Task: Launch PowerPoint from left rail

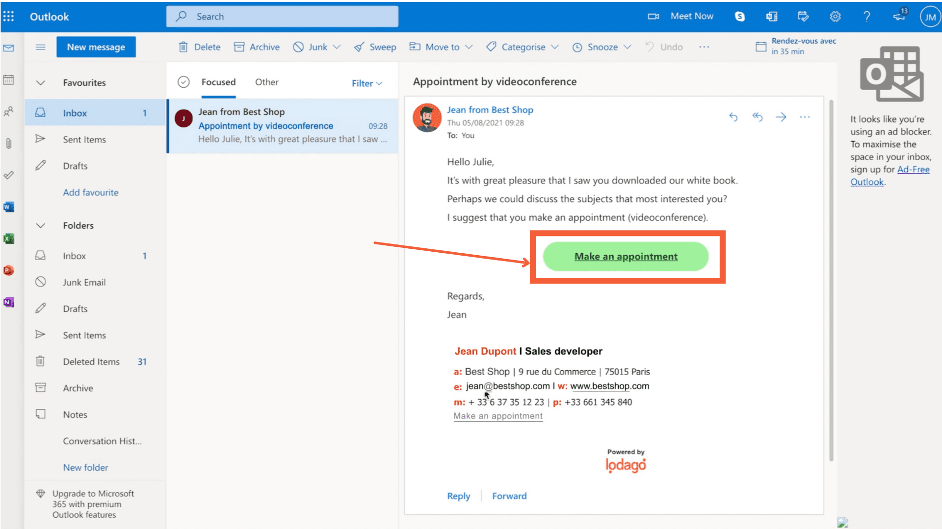Action: click(x=8, y=270)
